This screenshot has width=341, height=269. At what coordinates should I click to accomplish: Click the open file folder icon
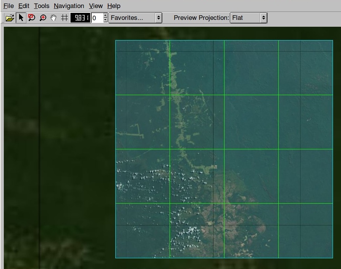coord(10,18)
